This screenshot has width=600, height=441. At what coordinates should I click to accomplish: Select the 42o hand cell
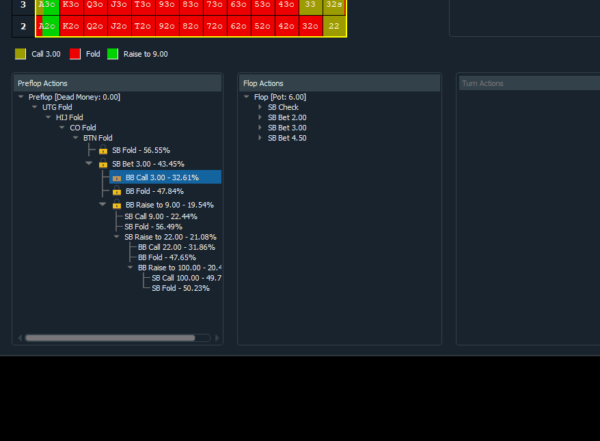(286, 27)
